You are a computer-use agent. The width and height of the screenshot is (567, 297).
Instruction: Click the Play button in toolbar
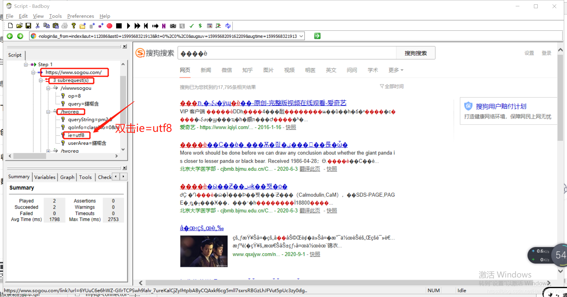coord(128,26)
